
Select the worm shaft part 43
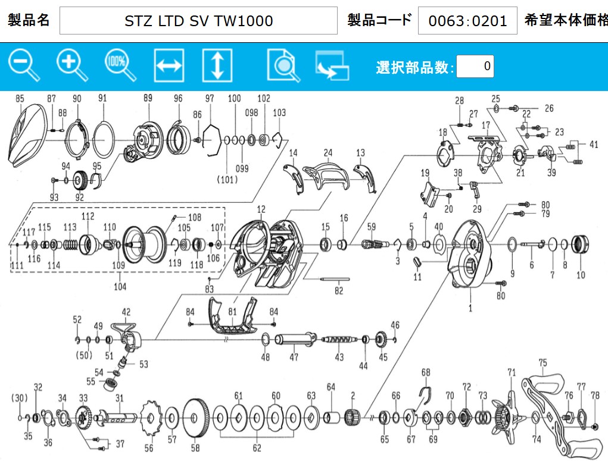coord(338,341)
